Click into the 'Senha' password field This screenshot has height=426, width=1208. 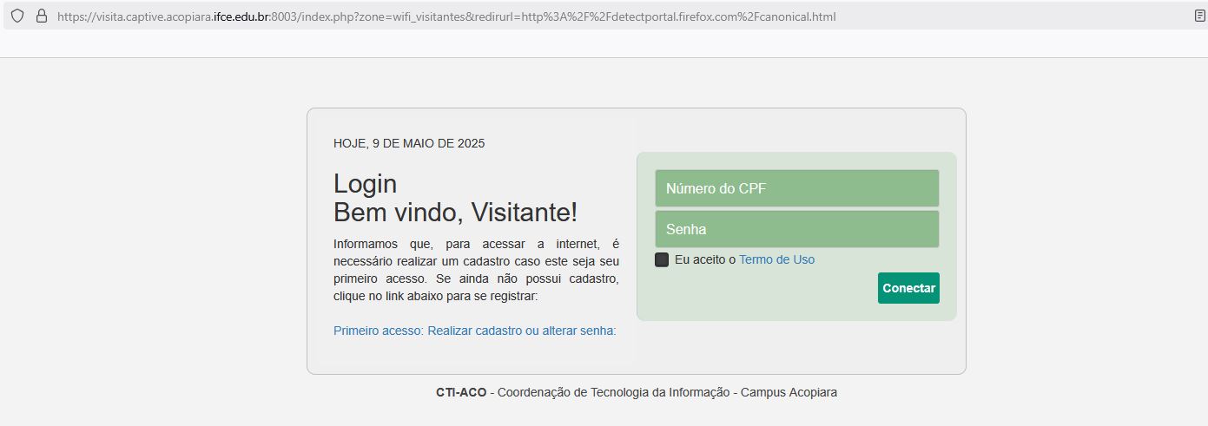796,229
